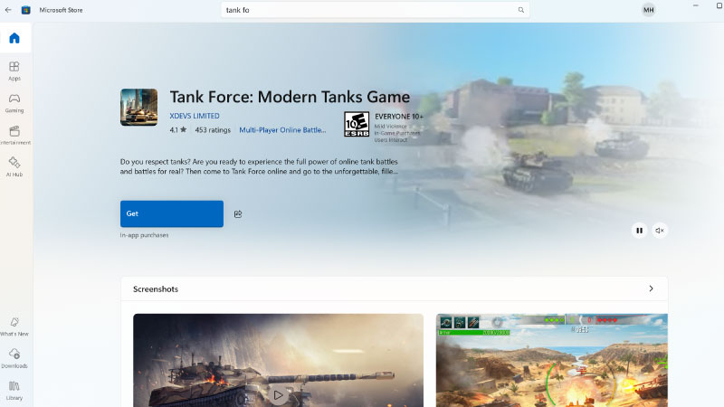Open the XDEVS LIMITED publisher link
724x407 pixels.
[195, 116]
